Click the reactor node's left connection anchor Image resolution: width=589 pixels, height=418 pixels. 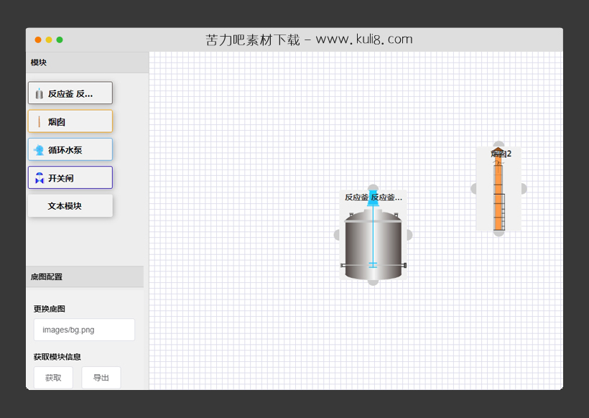(x=337, y=235)
